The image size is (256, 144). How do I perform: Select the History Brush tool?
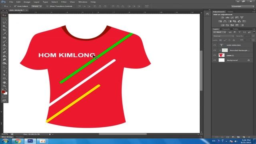click(4, 49)
